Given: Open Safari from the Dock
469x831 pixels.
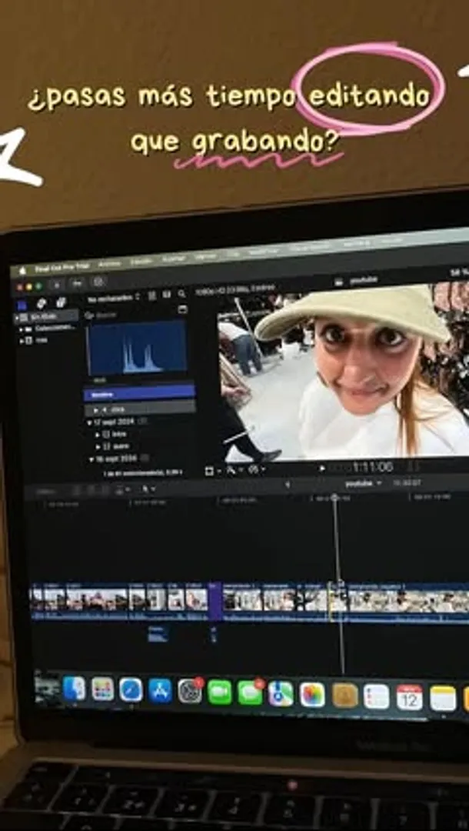Looking at the screenshot, I should 131,690.
